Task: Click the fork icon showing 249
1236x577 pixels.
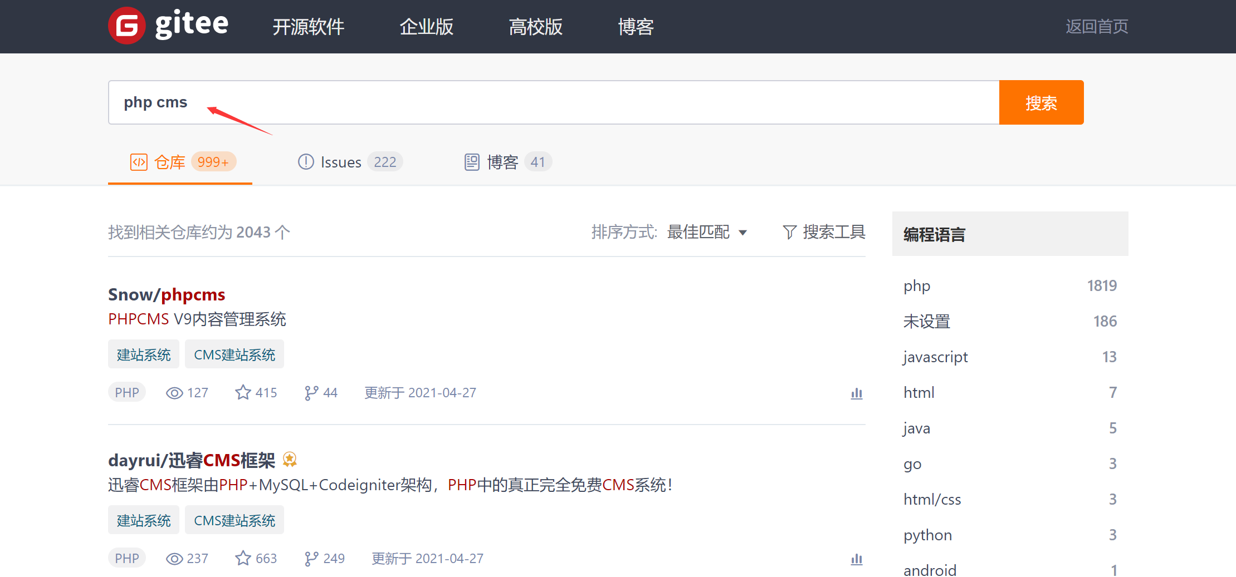Action: (x=311, y=558)
